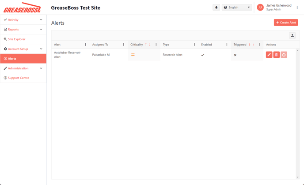Click the notifications bell icon
The height and width of the screenshot is (185, 304).
coord(216,8)
